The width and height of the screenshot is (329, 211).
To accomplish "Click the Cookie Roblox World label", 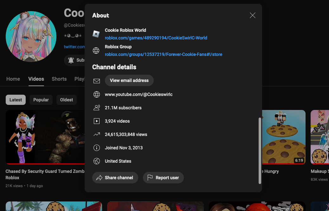I will (x=126, y=30).
